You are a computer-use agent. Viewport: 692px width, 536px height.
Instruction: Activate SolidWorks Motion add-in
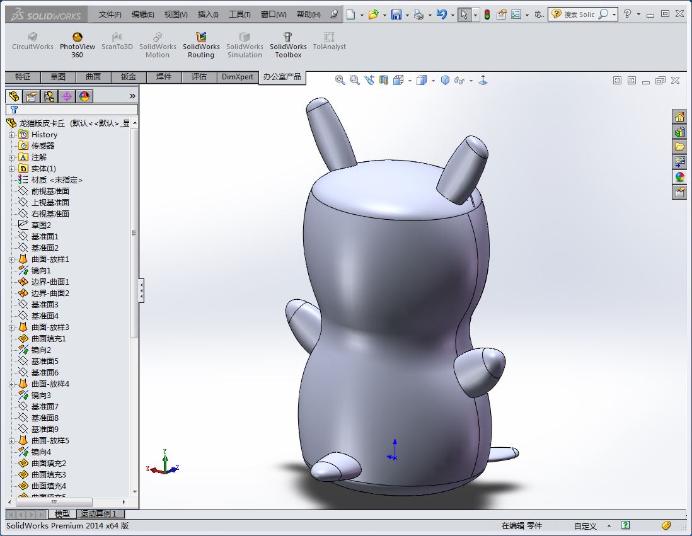point(158,45)
